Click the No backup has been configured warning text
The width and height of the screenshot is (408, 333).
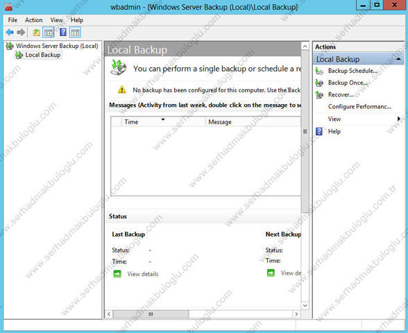coord(216,90)
